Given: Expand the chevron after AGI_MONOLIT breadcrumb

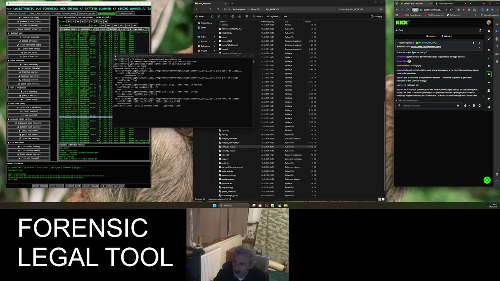Looking at the screenshot, I should 282,9.
